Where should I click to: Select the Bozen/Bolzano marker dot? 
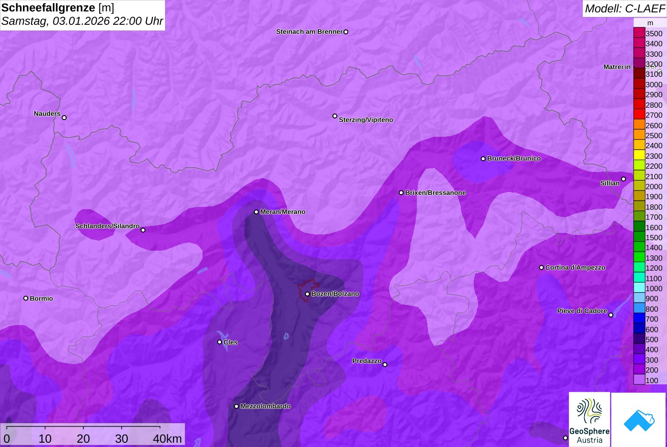307,294
